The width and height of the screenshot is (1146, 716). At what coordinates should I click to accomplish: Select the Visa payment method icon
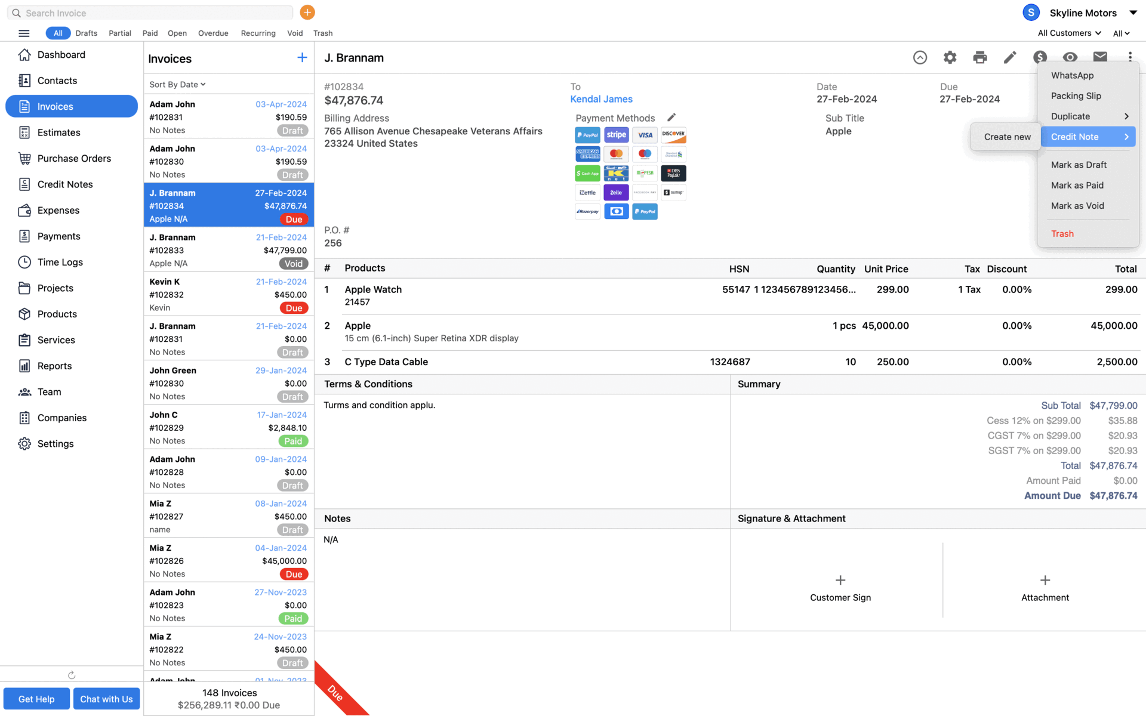645,135
